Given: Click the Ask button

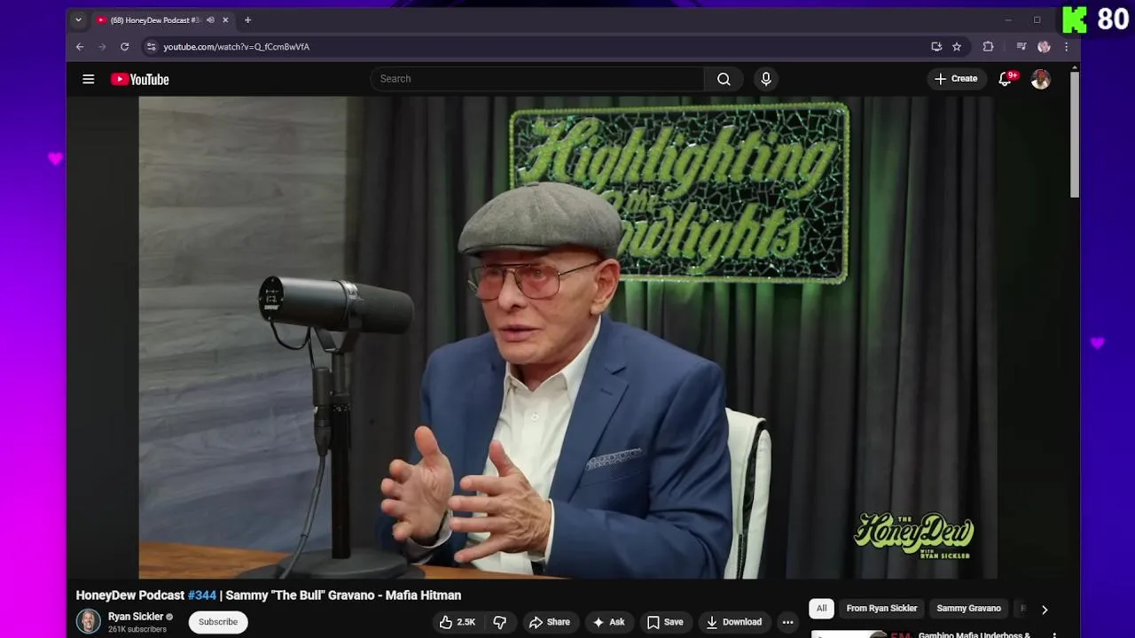Looking at the screenshot, I should (609, 622).
